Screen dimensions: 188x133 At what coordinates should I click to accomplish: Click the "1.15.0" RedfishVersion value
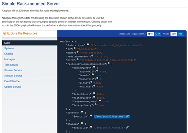(102, 56)
